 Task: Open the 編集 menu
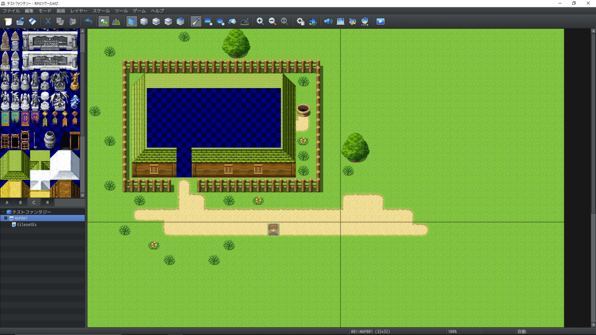[29, 11]
